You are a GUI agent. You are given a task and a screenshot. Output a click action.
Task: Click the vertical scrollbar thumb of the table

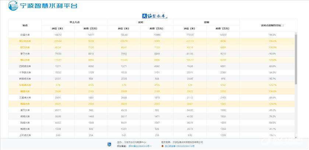coord(296,59)
